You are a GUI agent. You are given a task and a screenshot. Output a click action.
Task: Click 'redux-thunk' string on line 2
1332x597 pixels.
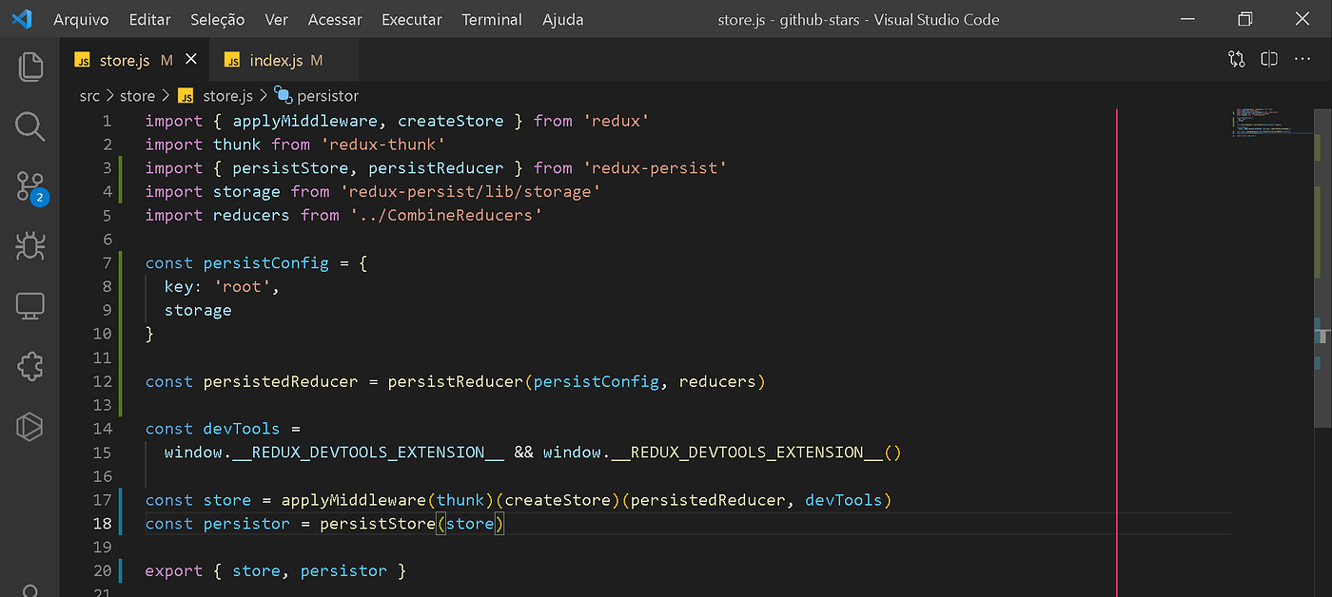tap(382, 144)
